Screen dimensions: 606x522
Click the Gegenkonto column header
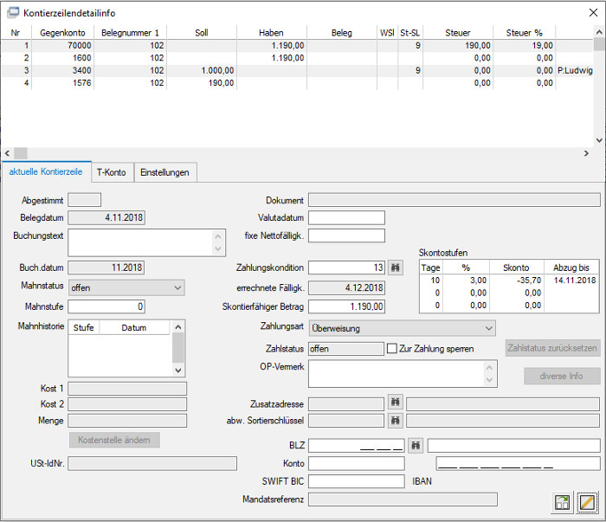click(62, 33)
